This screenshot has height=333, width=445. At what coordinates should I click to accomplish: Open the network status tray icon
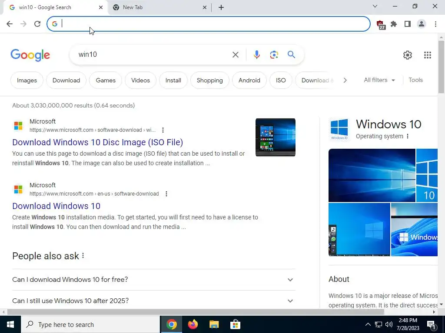(x=379, y=324)
